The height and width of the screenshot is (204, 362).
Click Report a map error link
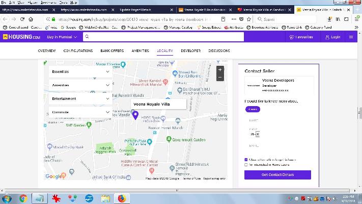click(x=214, y=178)
